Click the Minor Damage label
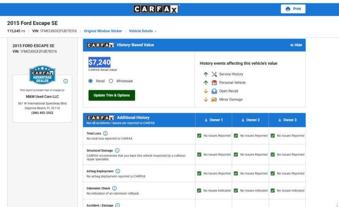Screen dimensions: 339x207 [231, 100]
